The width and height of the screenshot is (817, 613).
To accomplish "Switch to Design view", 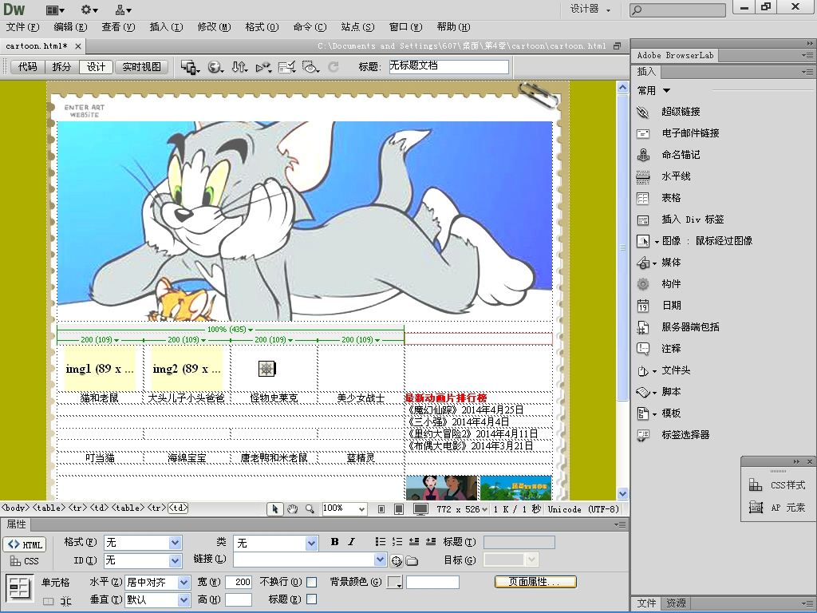I will tap(96, 67).
